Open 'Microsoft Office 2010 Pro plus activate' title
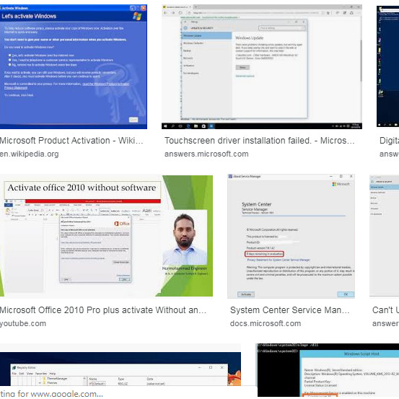 point(102,310)
